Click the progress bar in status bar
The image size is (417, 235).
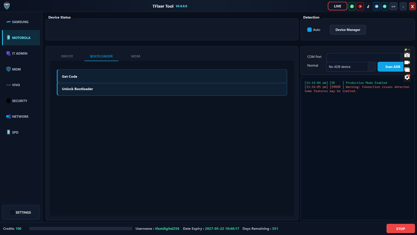click(81, 228)
